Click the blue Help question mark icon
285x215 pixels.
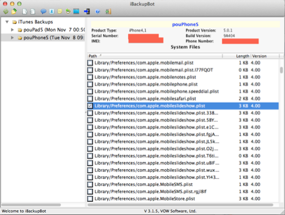point(98,11)
